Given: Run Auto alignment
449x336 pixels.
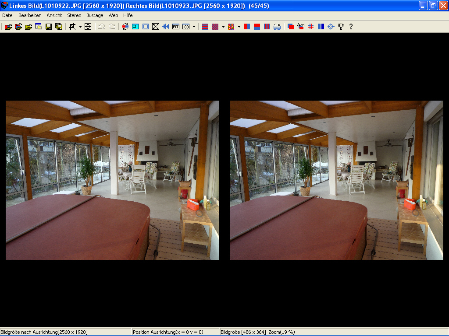Looking at the screenshot, I should [301, 27].
